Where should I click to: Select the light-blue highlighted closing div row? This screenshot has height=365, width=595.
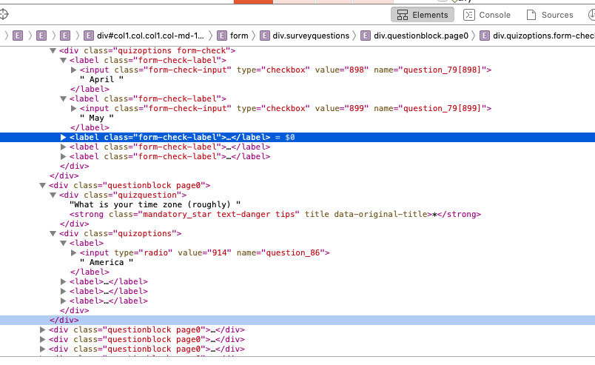point(297,320)
